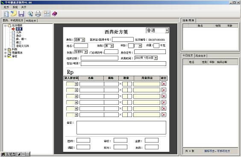Click the 临床诊断 column header in 今日处方 list

222,62
